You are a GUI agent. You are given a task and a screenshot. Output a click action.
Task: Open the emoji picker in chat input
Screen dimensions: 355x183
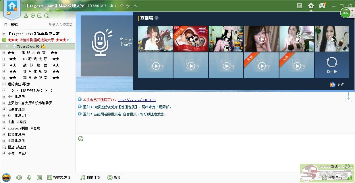81,139
